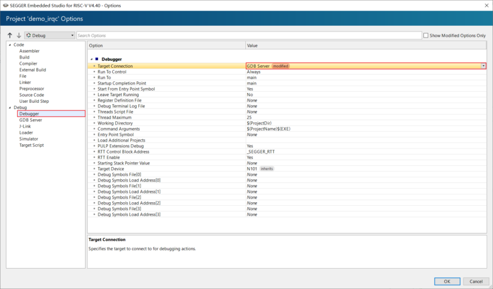
Task: Click the 'modified' badge on Target Connection
Action: tap(280, 66)
